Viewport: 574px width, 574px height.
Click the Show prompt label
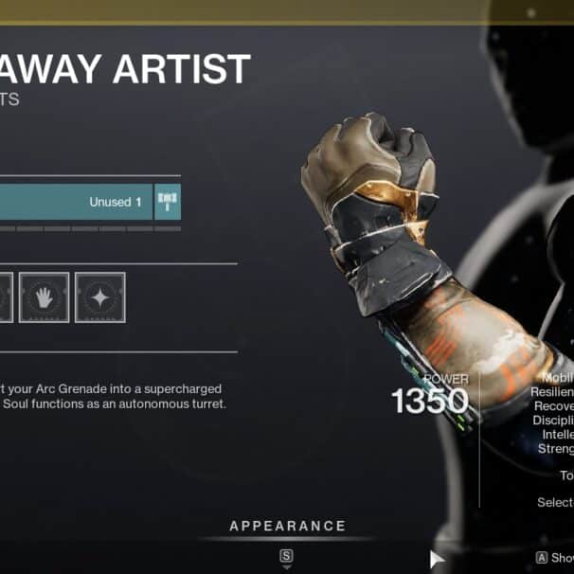coord(563,558)
